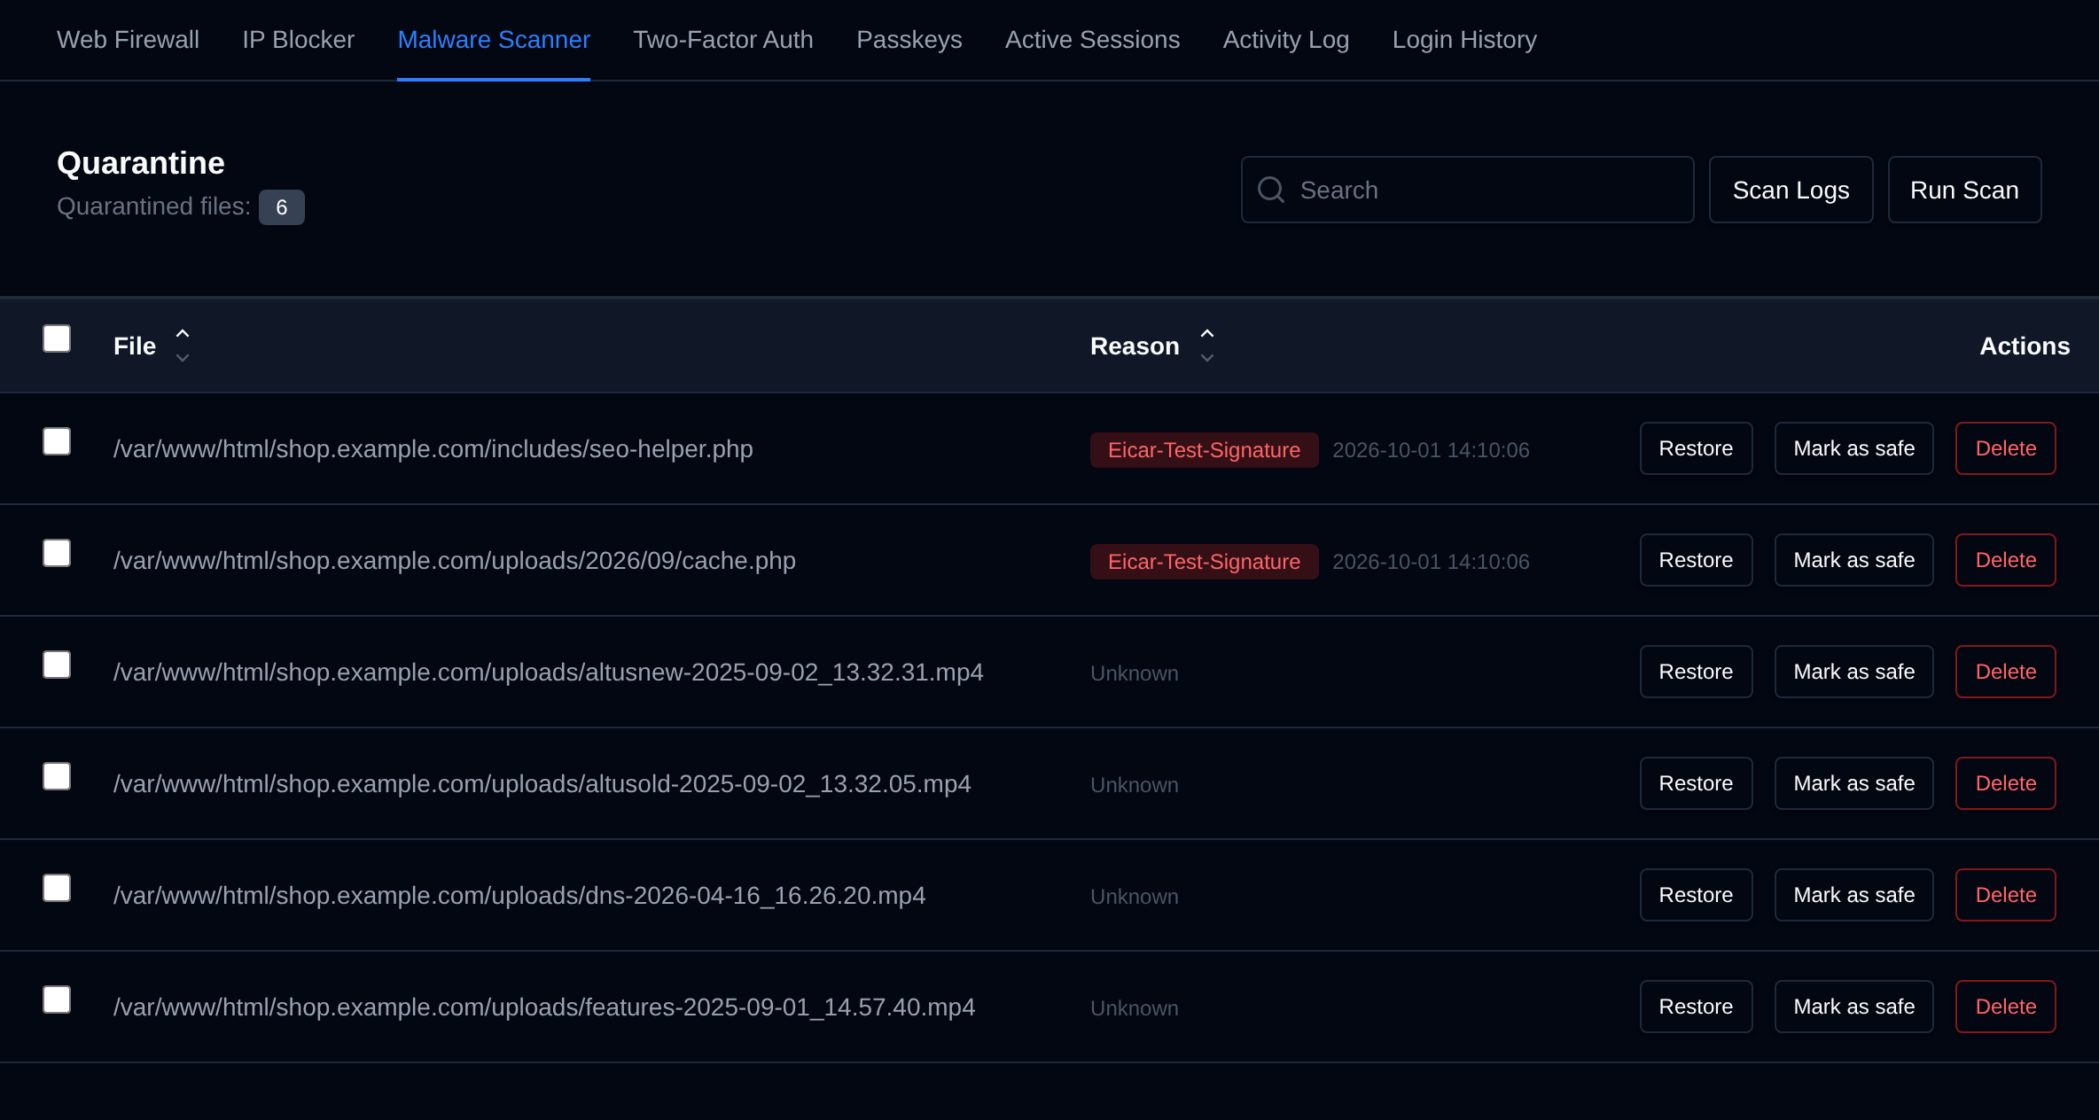Click the Quarantine heading

tap(141, 163)
